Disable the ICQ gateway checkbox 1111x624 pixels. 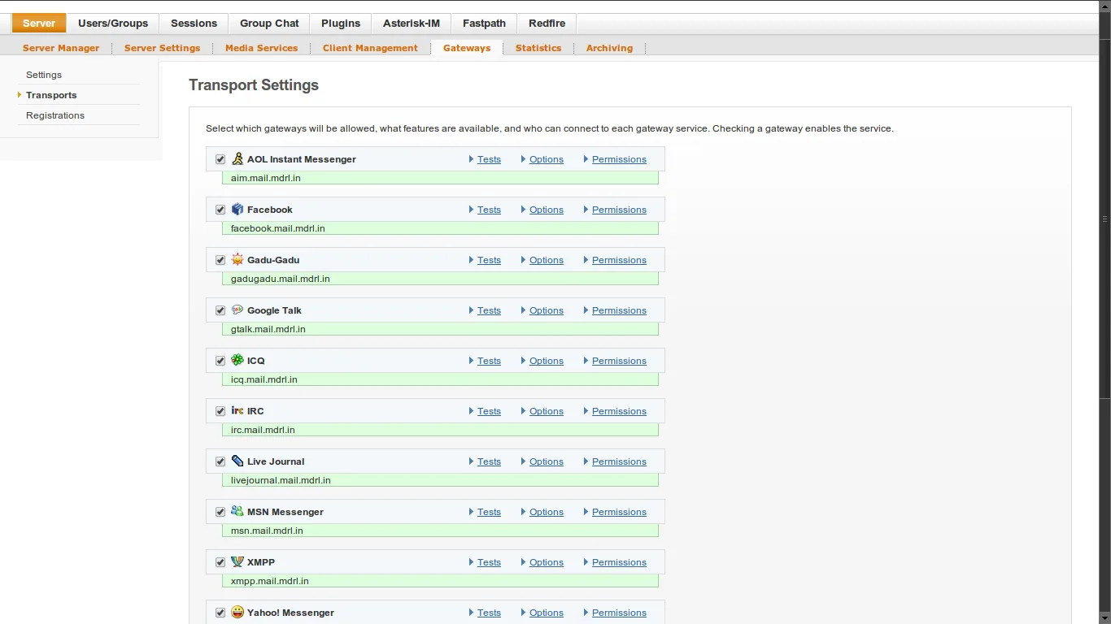pos(220,361)
